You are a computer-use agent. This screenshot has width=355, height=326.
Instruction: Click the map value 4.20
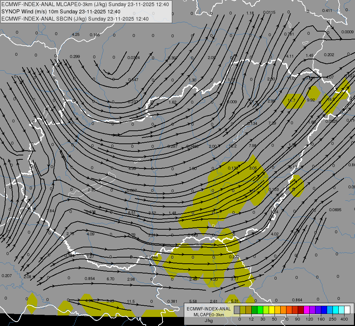(x=214, y=279)
